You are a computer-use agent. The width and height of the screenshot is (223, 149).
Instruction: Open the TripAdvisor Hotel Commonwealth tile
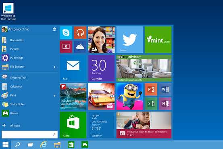pyautogui.click(x=144, y=68)
